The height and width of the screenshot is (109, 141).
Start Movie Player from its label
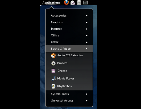tap(66, 79)
